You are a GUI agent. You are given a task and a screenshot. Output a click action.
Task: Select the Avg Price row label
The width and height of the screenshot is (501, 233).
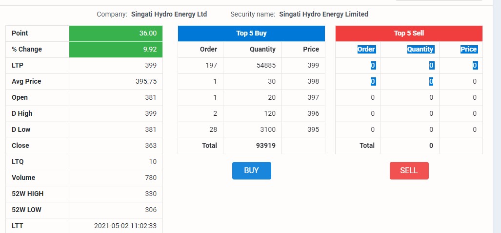[x=26, y=81]
